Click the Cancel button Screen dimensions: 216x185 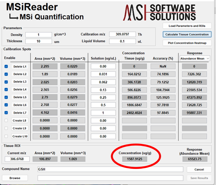(199, 170)
